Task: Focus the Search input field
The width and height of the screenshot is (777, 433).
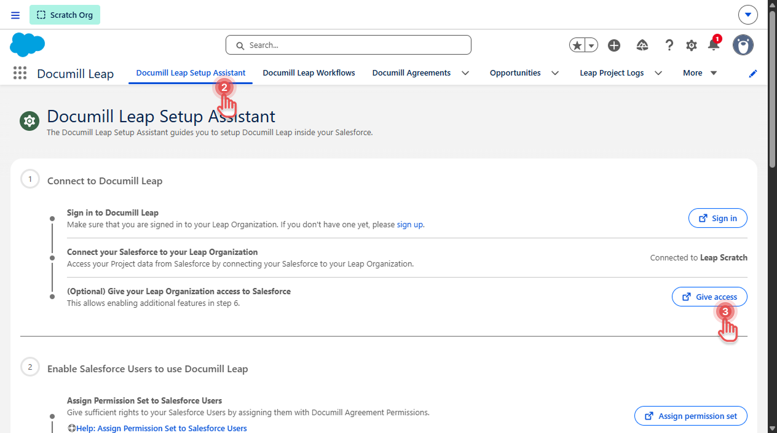Action: click(349, 45)
